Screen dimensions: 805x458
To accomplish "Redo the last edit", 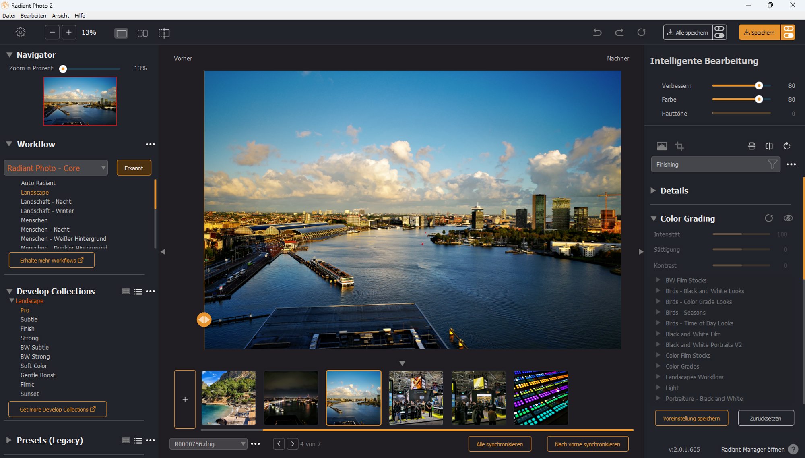I will click(619, 33).
